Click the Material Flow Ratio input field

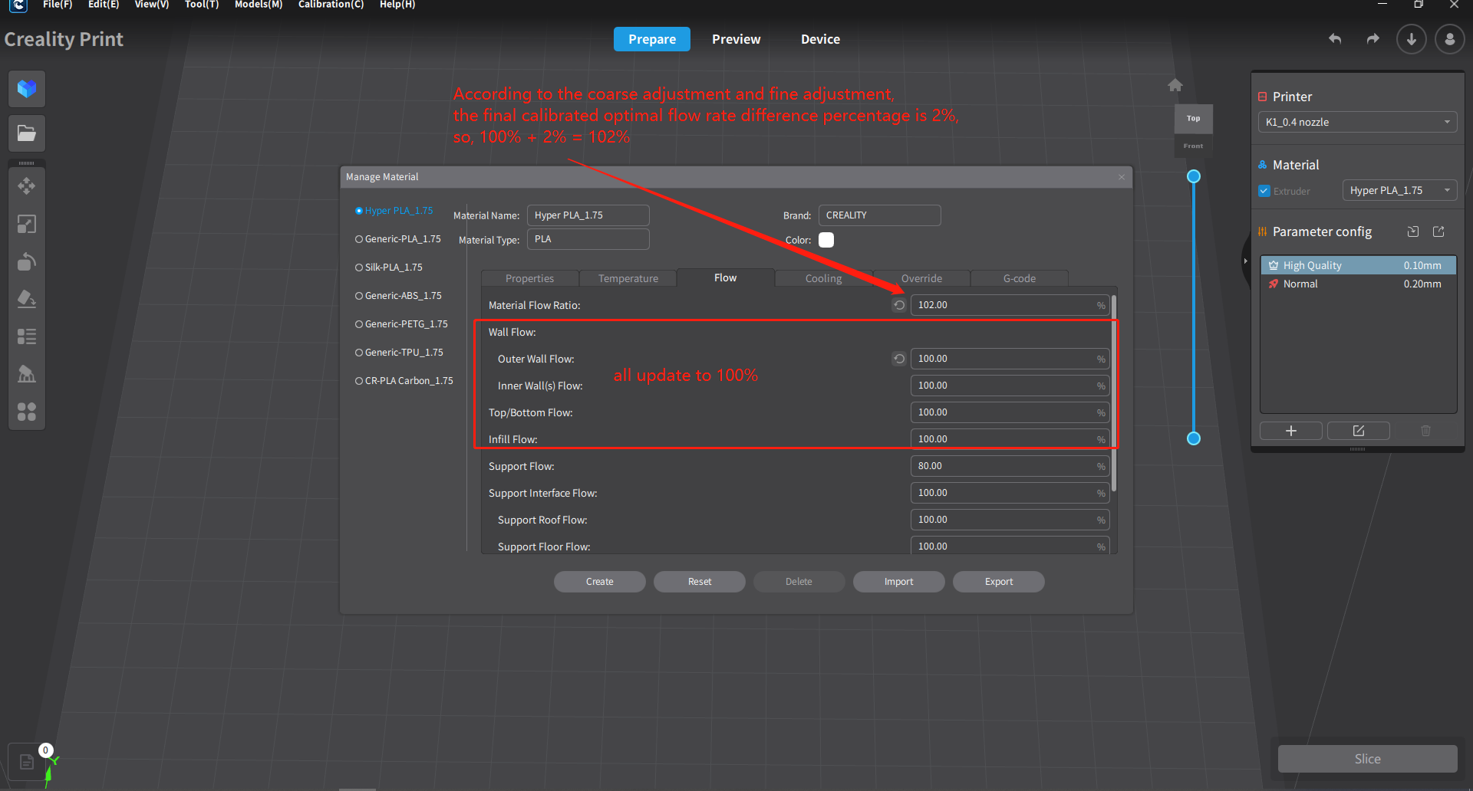point(1010,305)
